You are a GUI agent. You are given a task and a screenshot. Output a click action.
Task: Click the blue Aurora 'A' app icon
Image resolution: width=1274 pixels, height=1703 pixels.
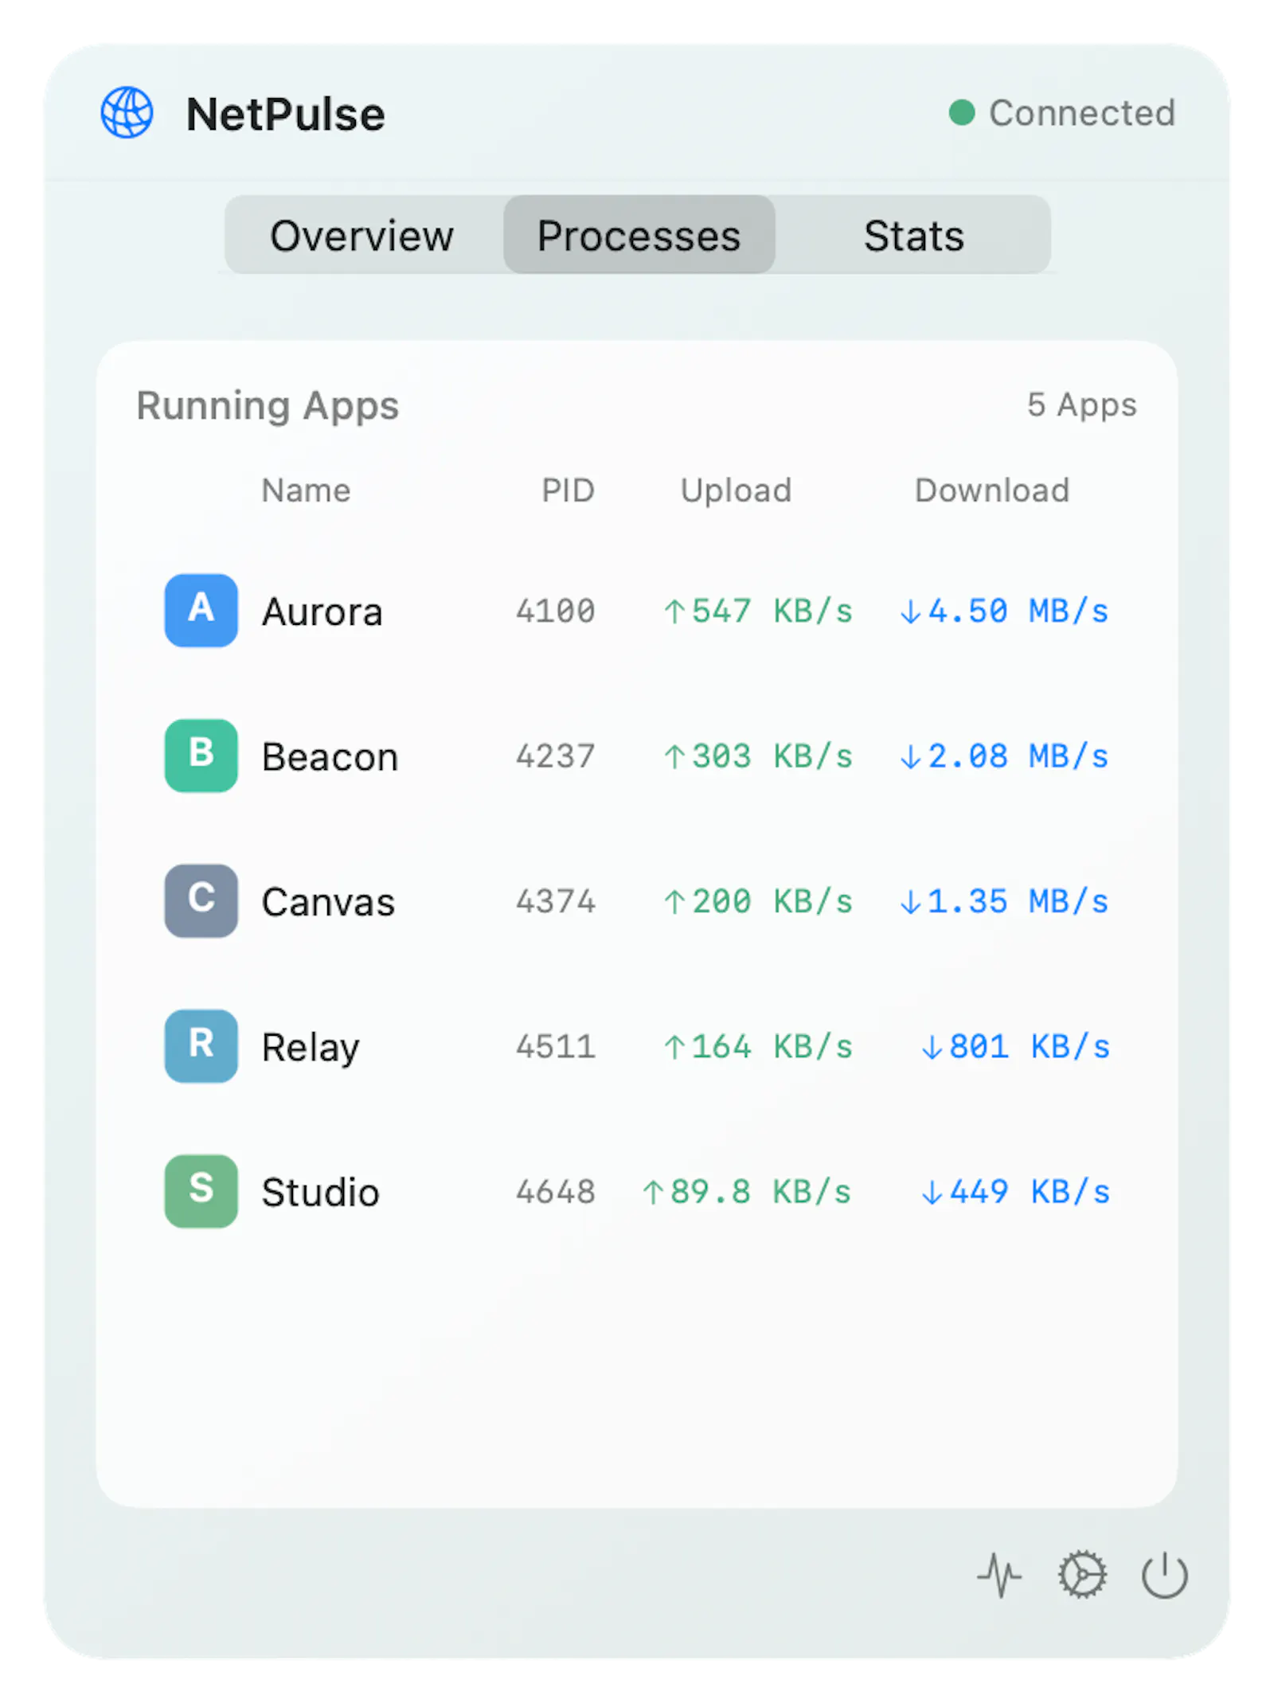point(201,610)
